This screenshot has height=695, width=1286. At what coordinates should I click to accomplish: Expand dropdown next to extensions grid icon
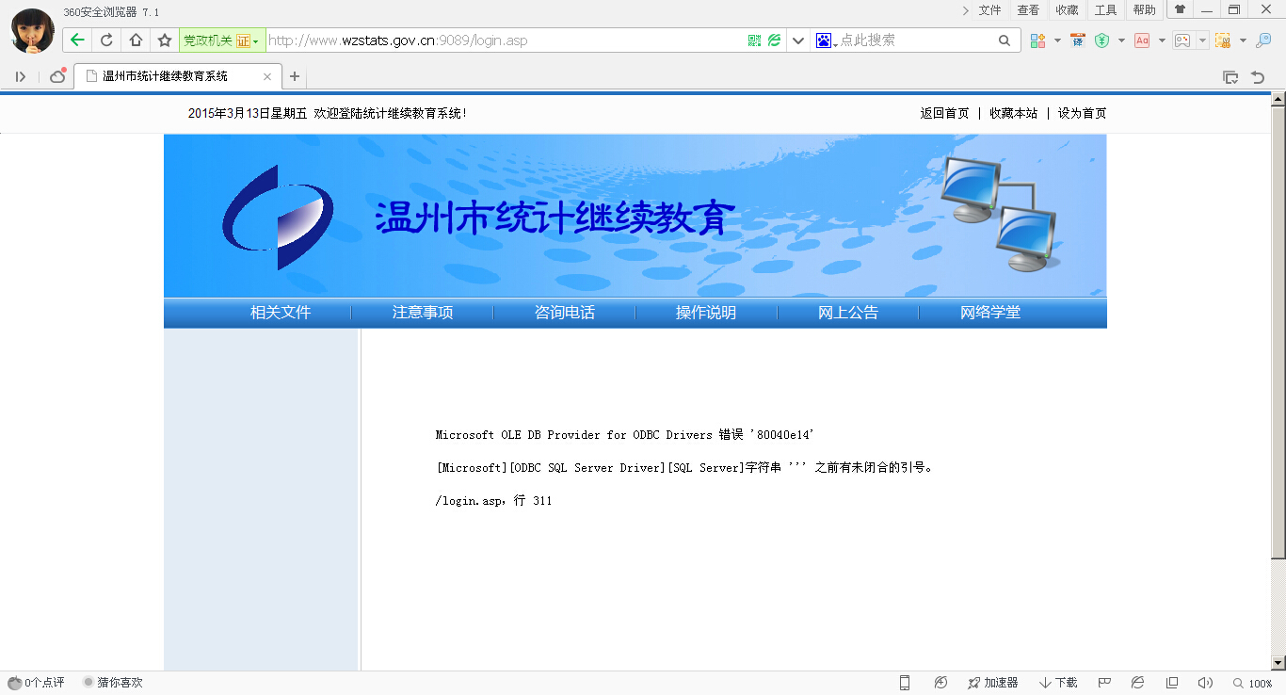point(1057,40)
